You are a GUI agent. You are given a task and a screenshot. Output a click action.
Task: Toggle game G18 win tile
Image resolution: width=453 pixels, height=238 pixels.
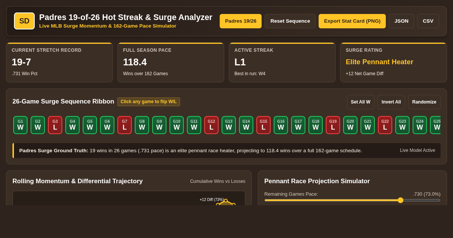316,125
